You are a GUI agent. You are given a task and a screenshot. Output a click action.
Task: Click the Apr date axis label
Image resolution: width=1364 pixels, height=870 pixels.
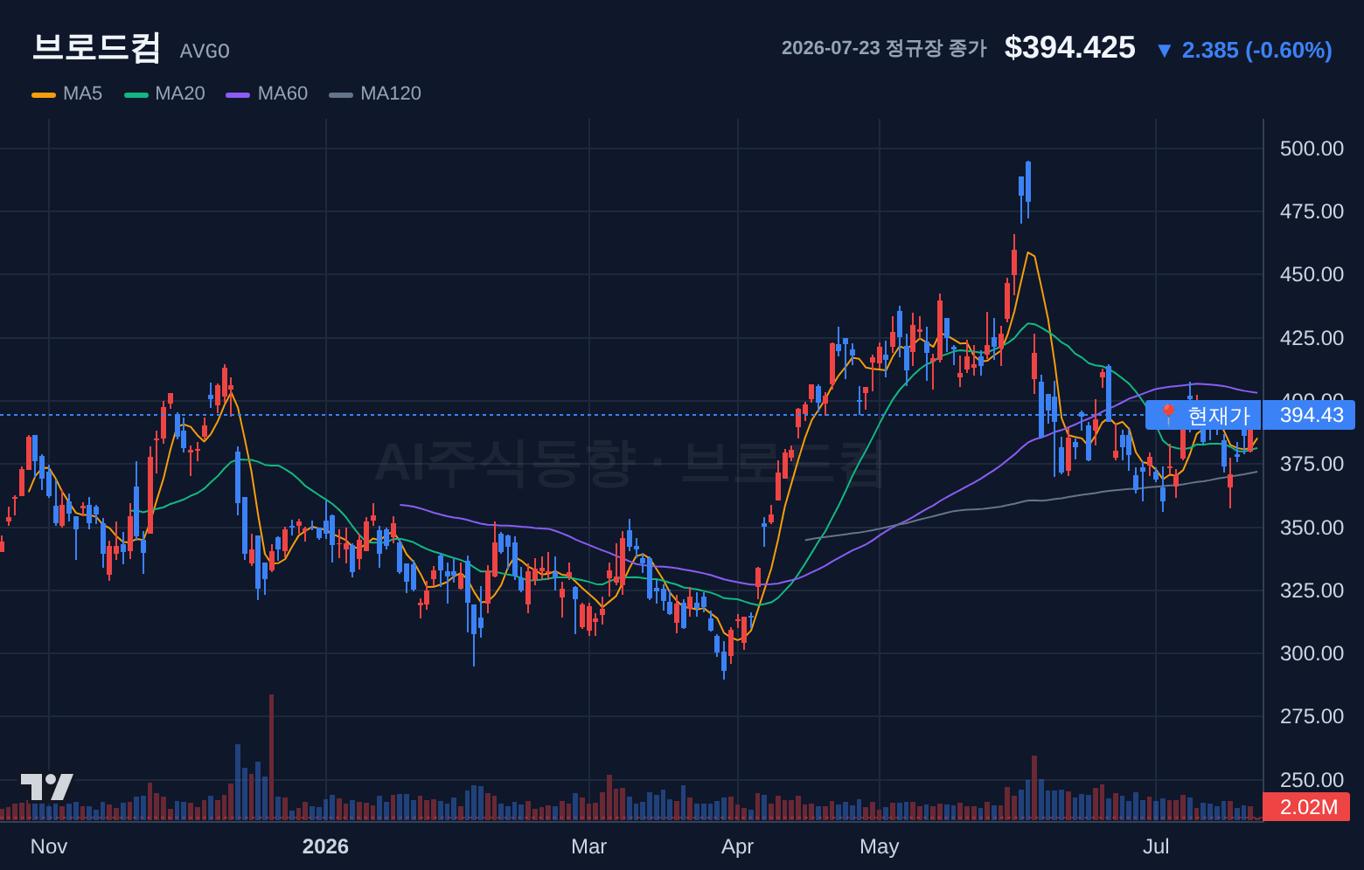point(737,846)
